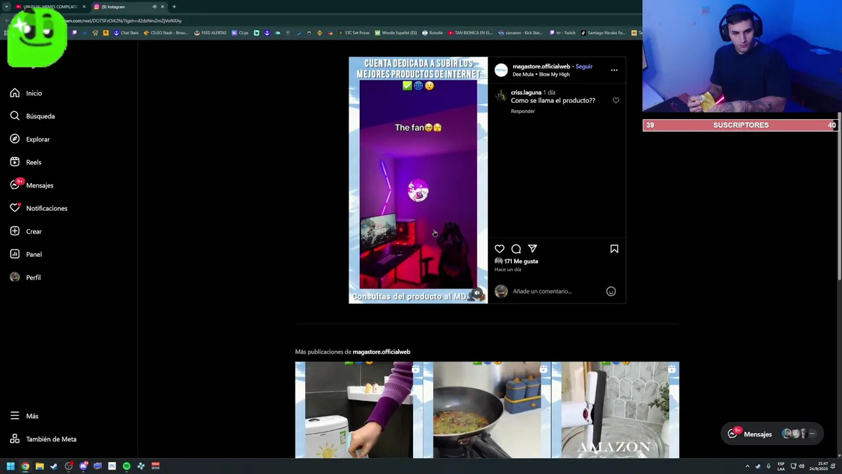Viewport: 842px width, 474px height.
Task: View 171 Me gusta likes list
Action: pos(521,261)
